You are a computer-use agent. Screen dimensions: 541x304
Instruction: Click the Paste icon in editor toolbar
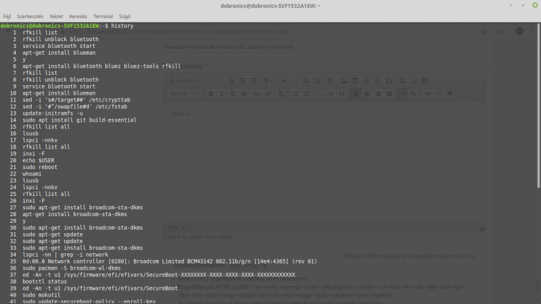tap(231, 80)
